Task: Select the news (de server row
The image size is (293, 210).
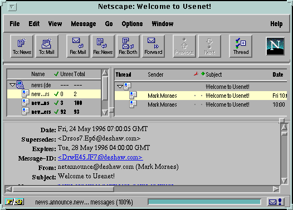Action: 54,85
